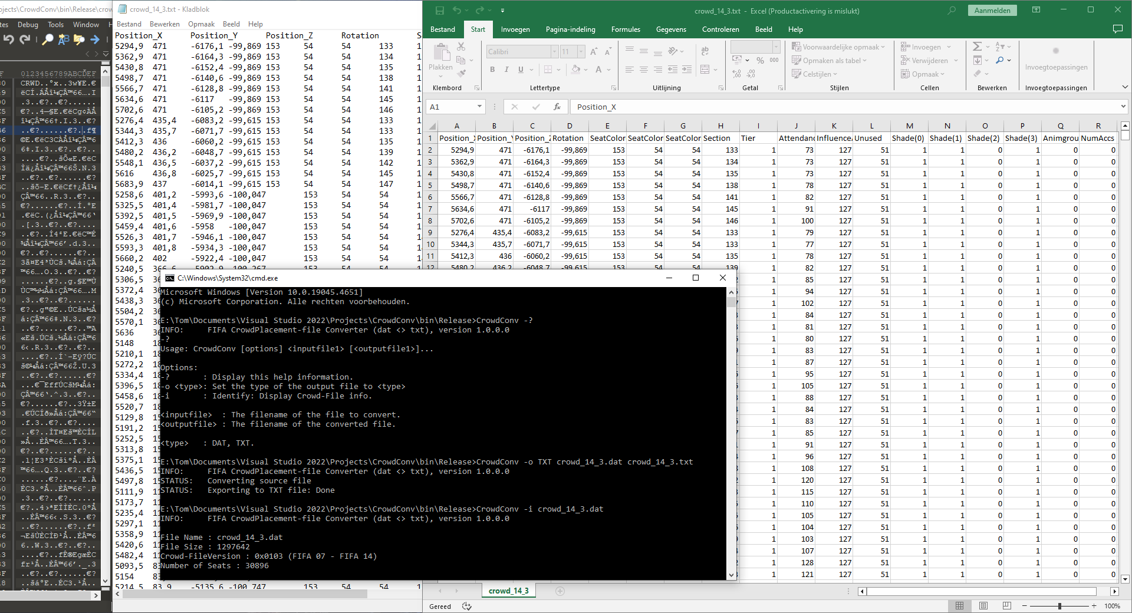Click the fill color bucket icon
1132x613 pixels.
(575, 70)
